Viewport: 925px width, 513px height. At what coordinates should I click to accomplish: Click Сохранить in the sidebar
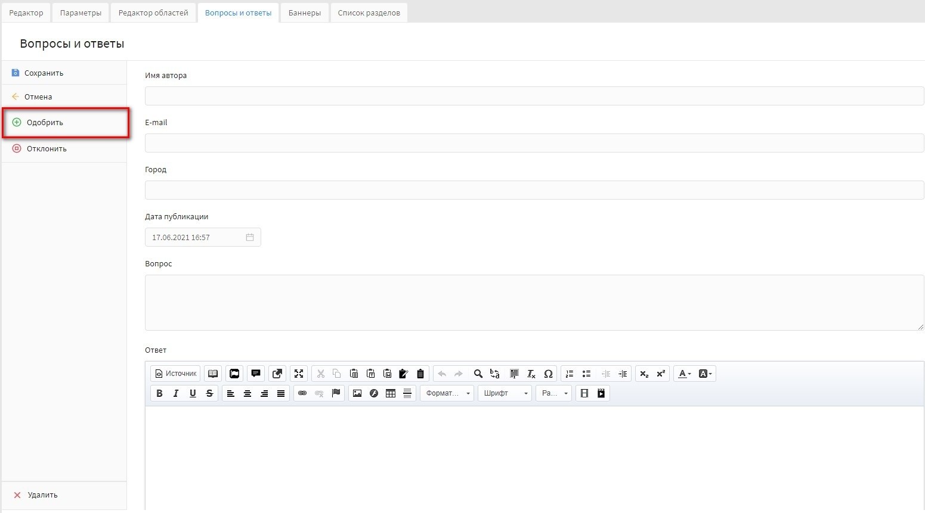click(x=44, y=73)
